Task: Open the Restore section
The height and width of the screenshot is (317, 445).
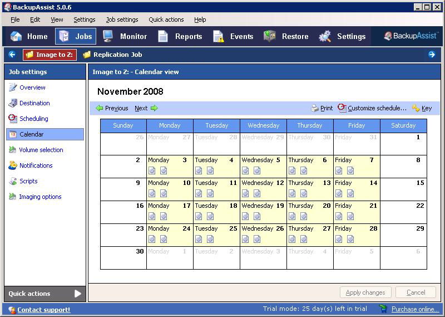Action: click(x=286, y=36)
